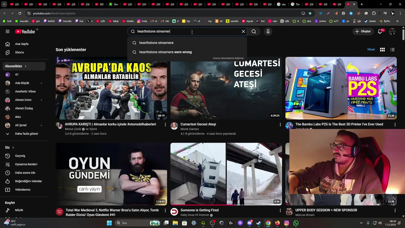The image size is (405, 228).
Task: Open Müzik under Keşfet
Action: pos(25,210)
